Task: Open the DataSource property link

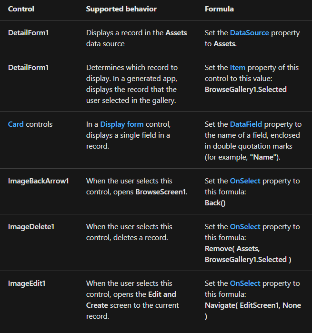Action: tap(249, 33)
